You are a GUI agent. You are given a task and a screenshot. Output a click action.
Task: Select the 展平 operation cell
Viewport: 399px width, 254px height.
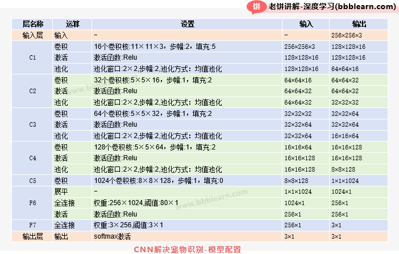pos(72,191)
